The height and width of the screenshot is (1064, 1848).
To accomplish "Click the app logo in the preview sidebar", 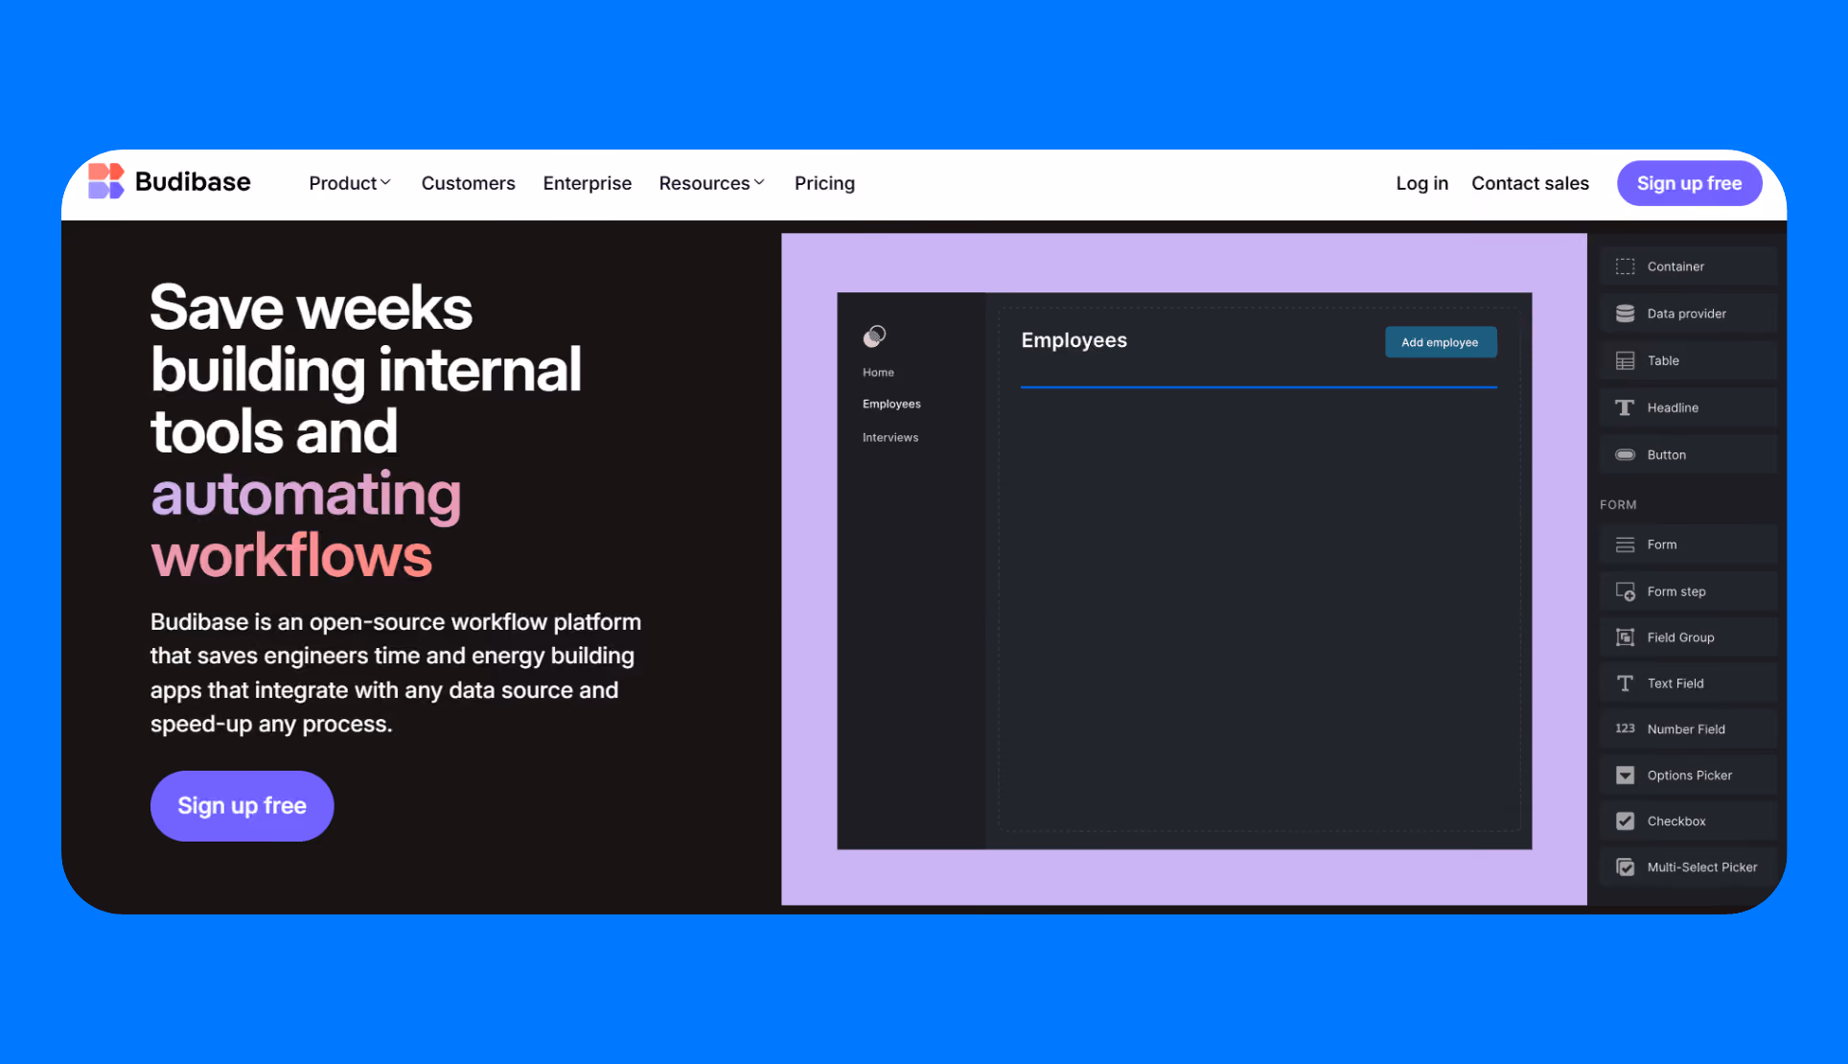I will (874, 335).
